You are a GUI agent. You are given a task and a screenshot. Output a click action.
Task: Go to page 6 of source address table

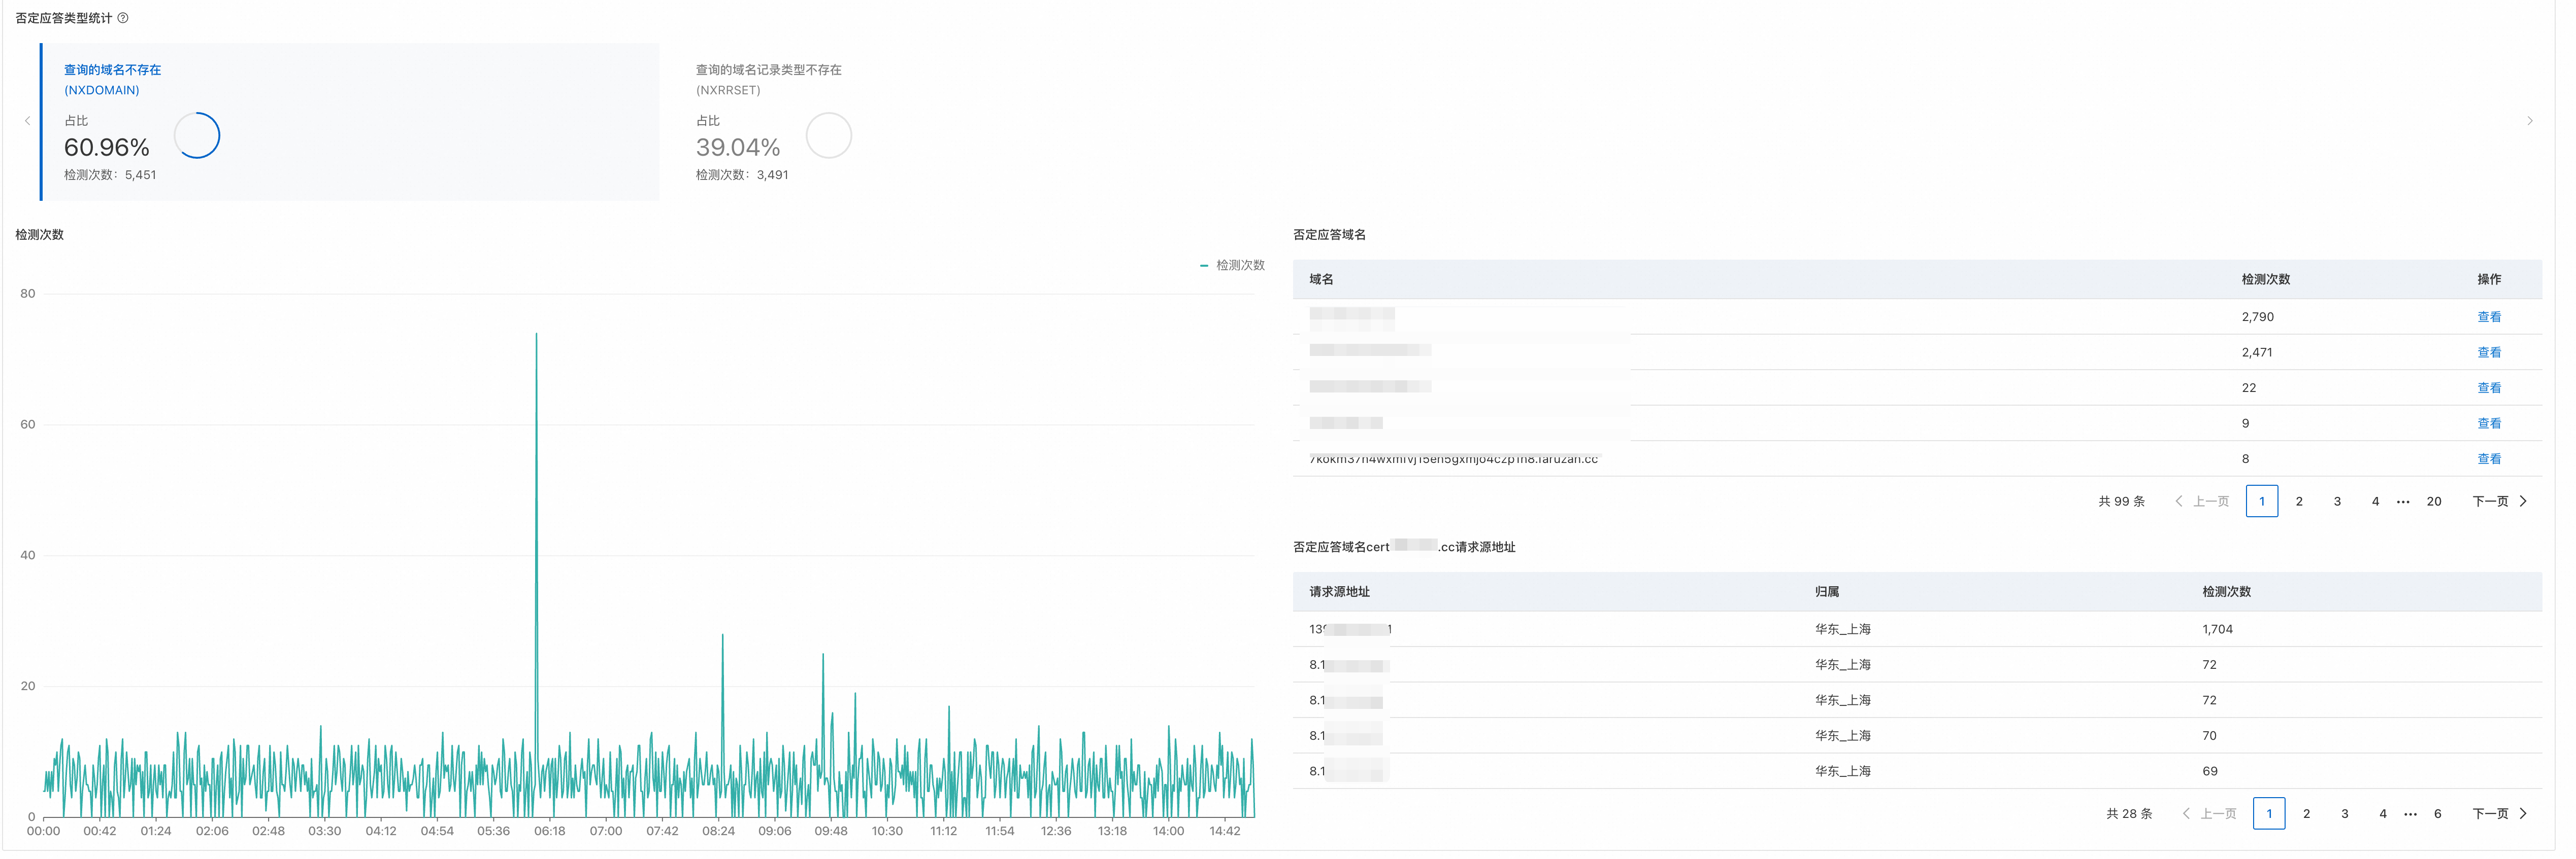2437,814
